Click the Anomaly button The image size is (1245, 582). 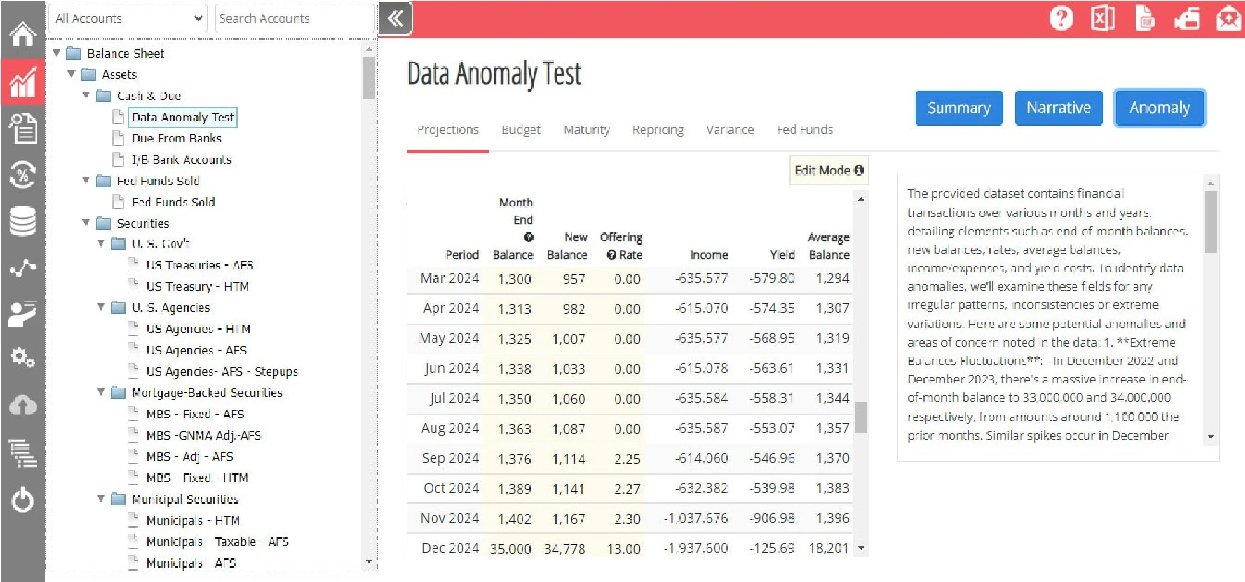1160,108
